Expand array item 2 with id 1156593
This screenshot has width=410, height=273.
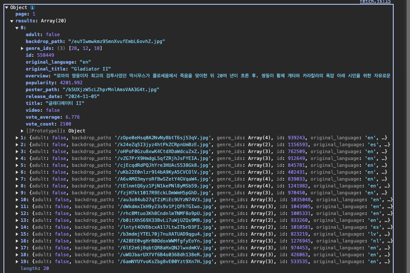(x=17, y=144)
